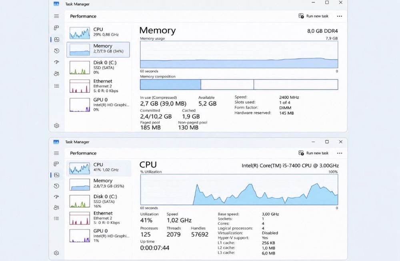The image size is (400, 261).
Task: Open more options ellipsis in upper window
Action: point(339,16)
